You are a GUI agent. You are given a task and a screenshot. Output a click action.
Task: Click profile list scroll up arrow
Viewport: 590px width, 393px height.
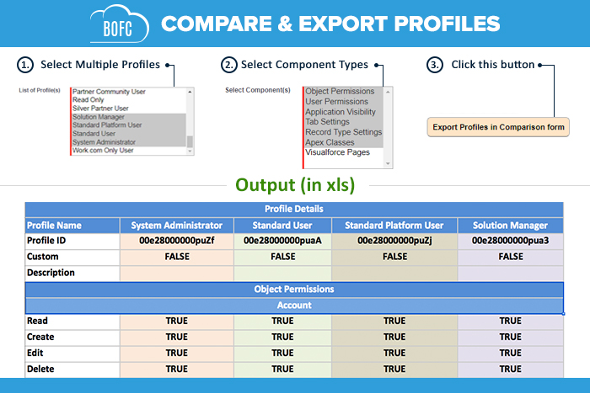[190, 92]
